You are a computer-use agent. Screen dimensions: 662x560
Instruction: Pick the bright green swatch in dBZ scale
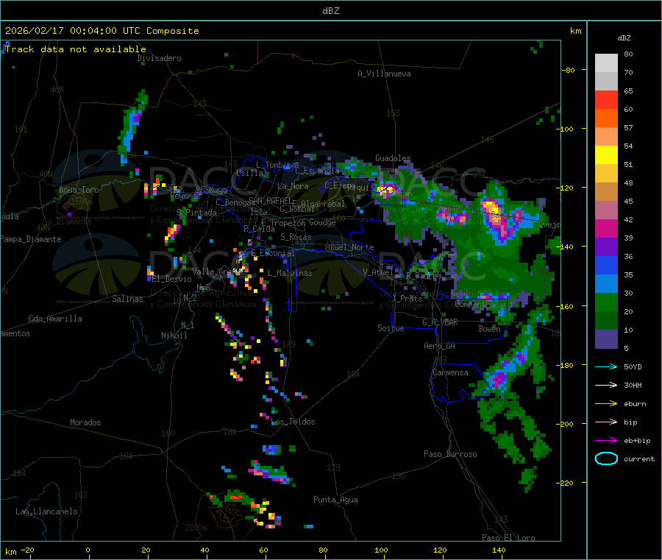[606, 302]
